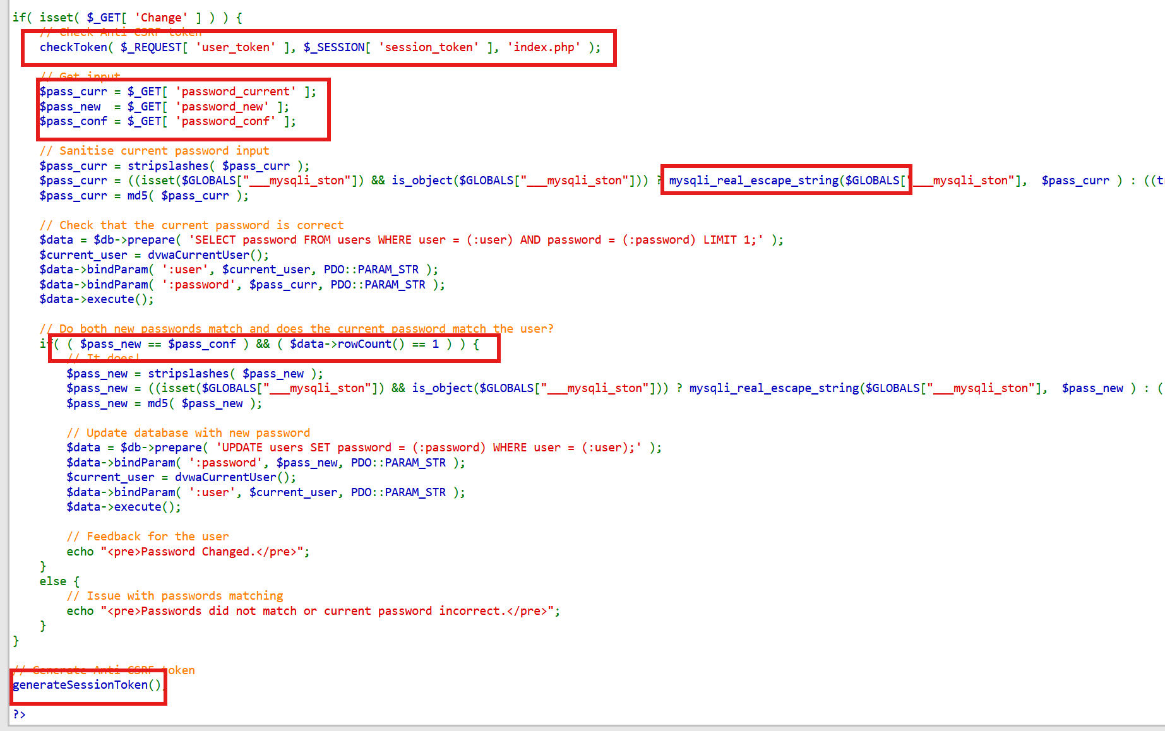Click the $pass_new = $_GET['password_new'] line
Viewport: 1165px width, 731px height.
pyautogui.click(x=164, y=107)
